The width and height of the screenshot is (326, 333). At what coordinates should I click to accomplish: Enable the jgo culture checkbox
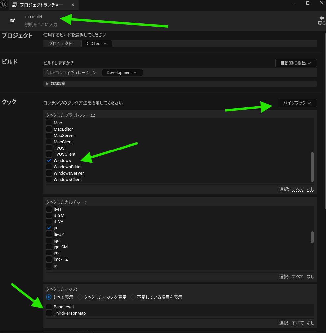(x=49, y=240)
